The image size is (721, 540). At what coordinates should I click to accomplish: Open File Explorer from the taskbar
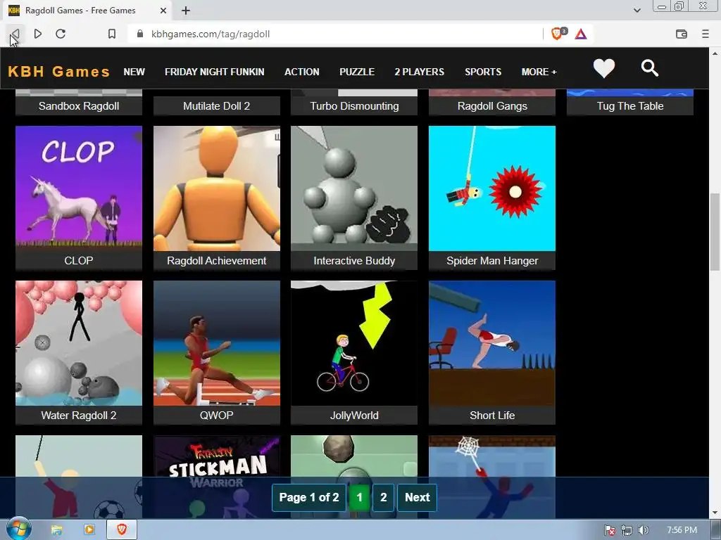56,530
